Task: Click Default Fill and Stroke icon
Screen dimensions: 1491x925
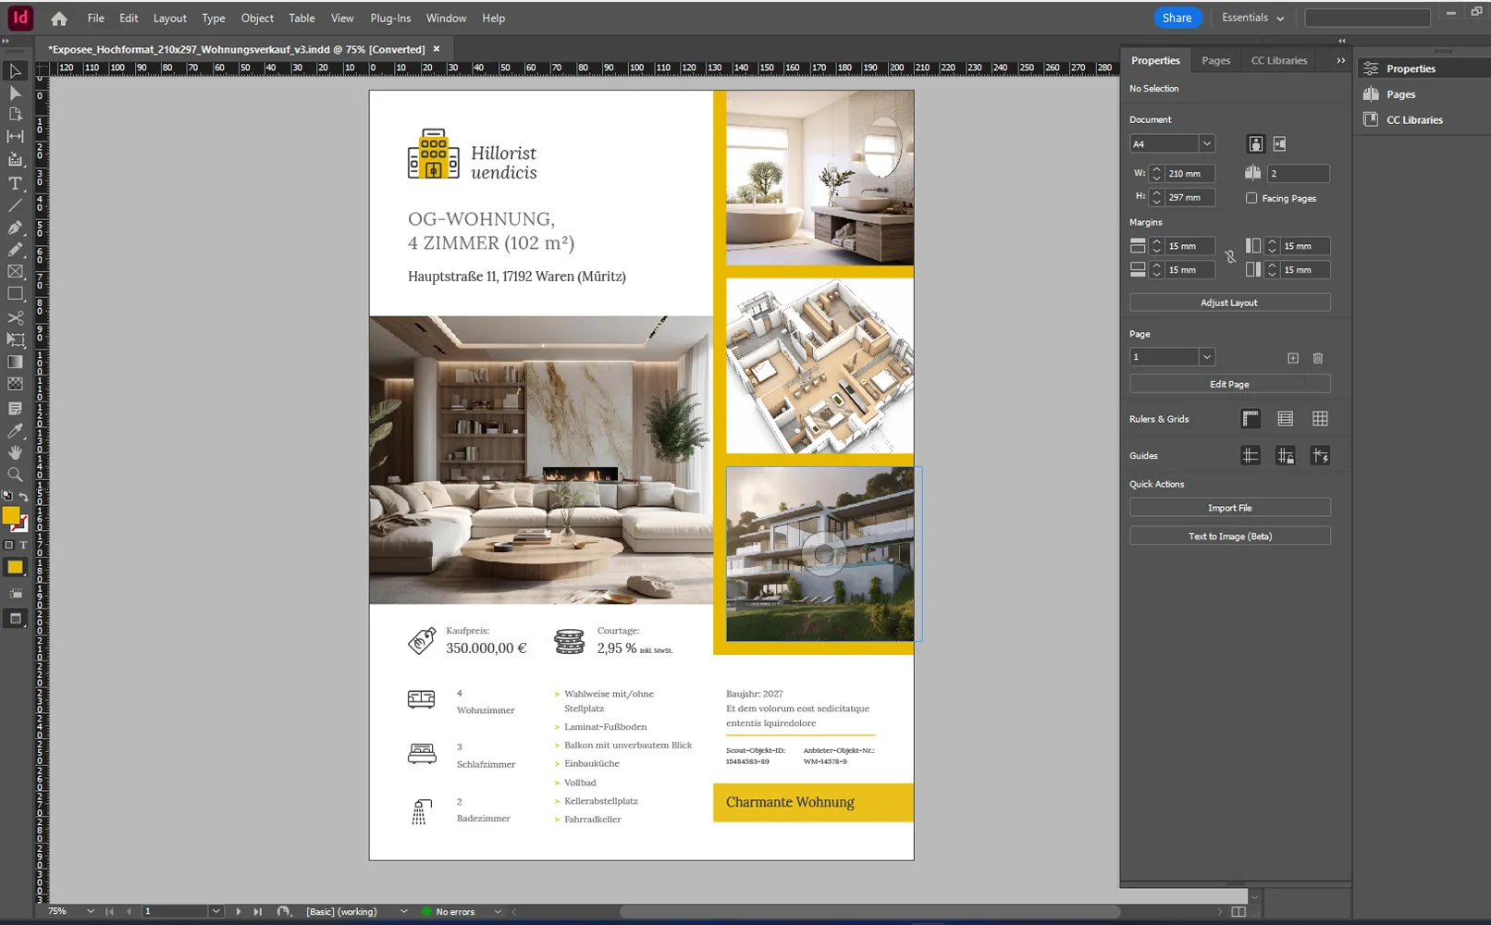Action: point(7,496)
